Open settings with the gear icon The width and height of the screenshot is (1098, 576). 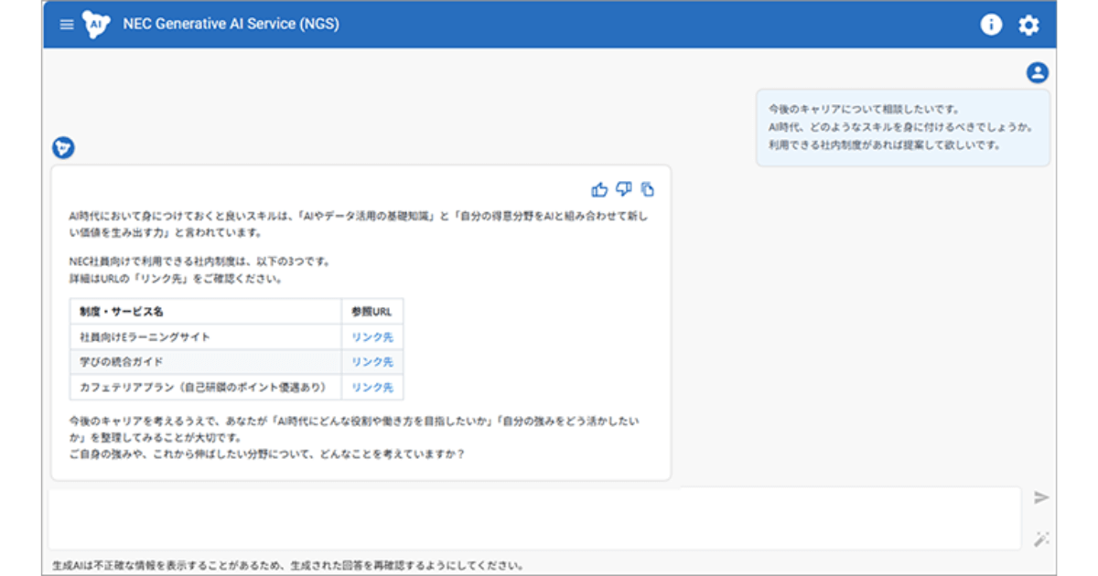point(1028,25)
